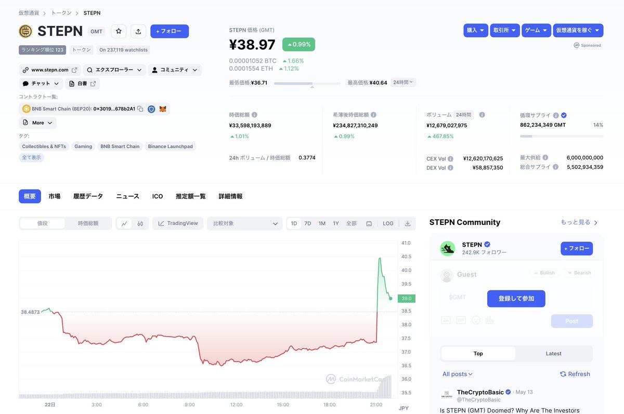Image resolution: width=624 pixels, height=414 pixels.
Task: Click もっと見る link in STEPN Community
Action: 579,222
